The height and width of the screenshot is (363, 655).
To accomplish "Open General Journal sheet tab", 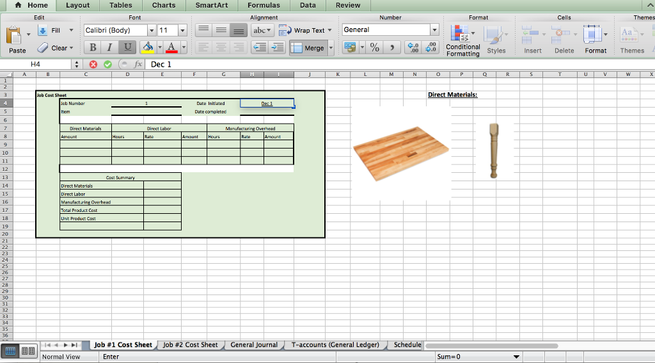I will (x=254, y=345).
